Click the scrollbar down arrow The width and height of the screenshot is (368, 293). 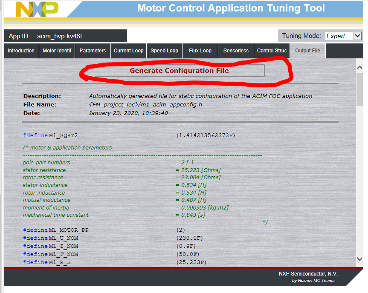point(359,259)
